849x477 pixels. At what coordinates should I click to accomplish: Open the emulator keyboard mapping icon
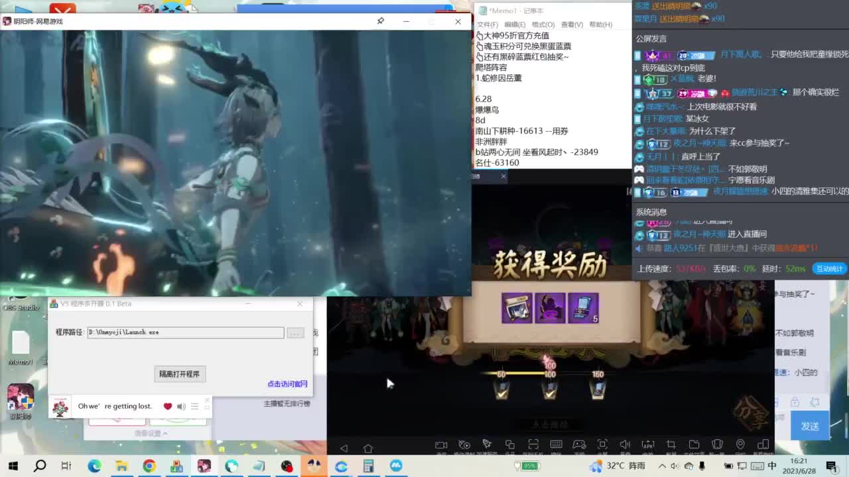point(556,445)
